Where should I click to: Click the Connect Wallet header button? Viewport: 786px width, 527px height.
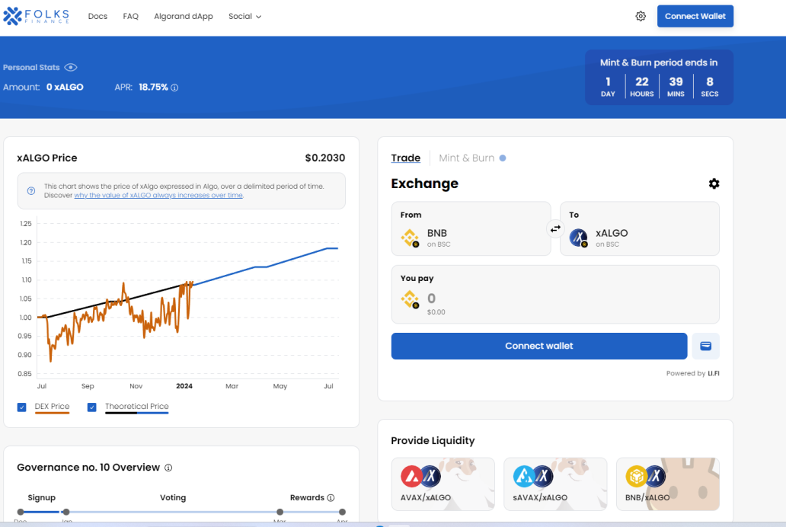(x=695, y=16)
